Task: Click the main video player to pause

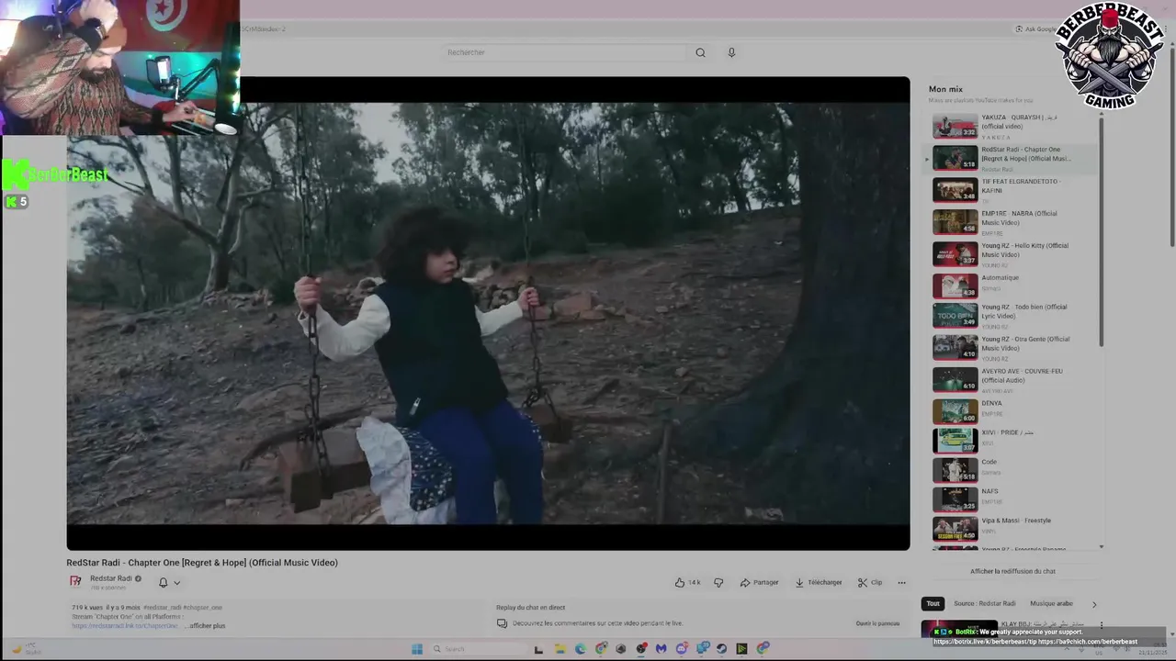Action: [488, 313]
